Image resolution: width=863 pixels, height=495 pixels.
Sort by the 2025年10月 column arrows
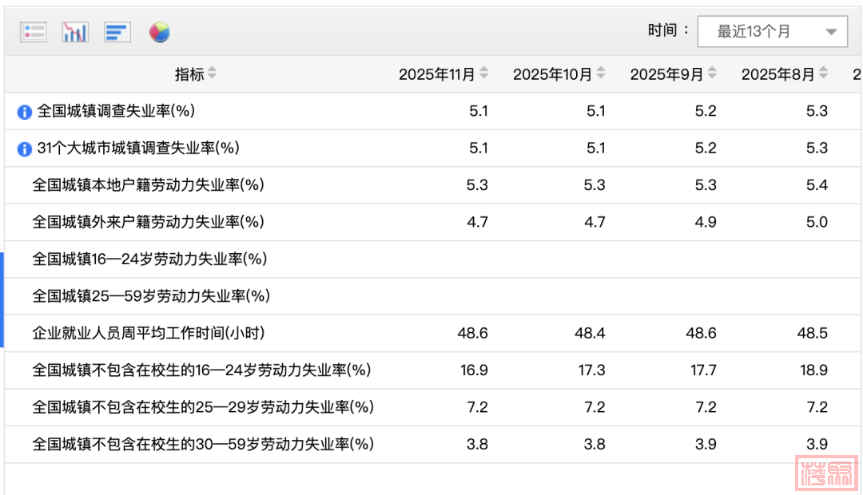coord(601,74)
